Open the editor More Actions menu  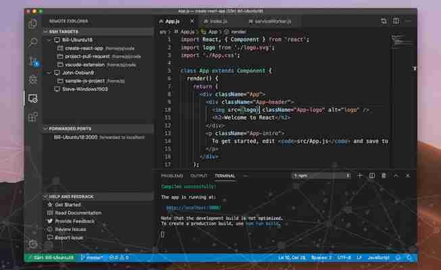click(408, 21)
